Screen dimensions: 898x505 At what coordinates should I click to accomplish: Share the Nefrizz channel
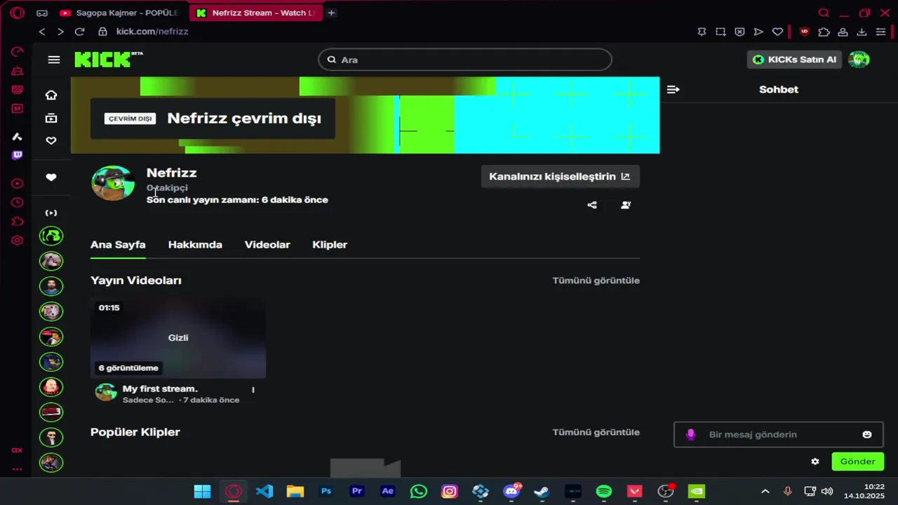tap(592, 205)
